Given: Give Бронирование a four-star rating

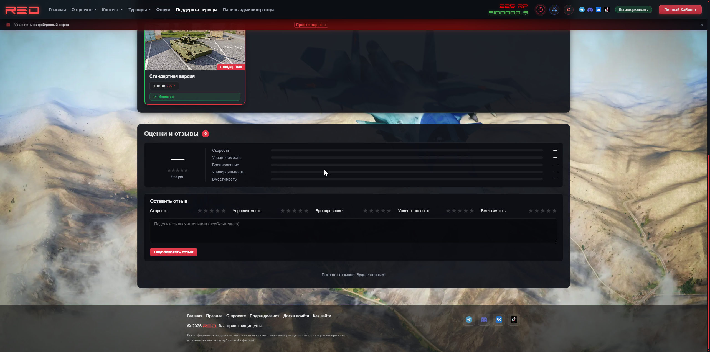Looking at the screenshot, I should coord(383,211).
